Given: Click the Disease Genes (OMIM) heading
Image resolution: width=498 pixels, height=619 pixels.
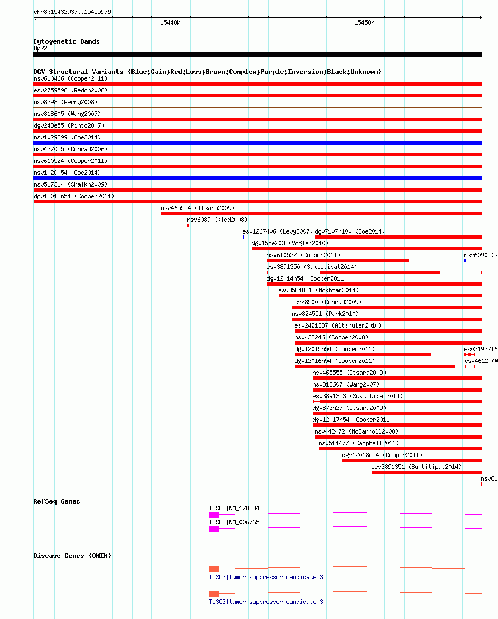Looking at the screenshot, I should coord(72,556).
